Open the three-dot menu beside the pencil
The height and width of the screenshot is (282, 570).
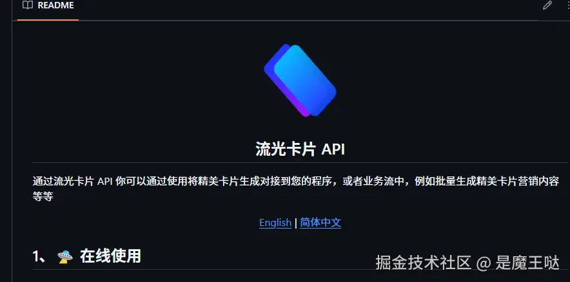pos(568,5)
